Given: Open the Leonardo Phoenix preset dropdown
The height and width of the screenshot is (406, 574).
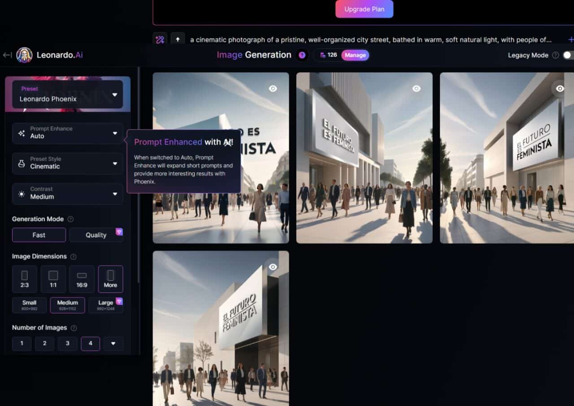Looking at the screenshot, I should coord(67,95).
